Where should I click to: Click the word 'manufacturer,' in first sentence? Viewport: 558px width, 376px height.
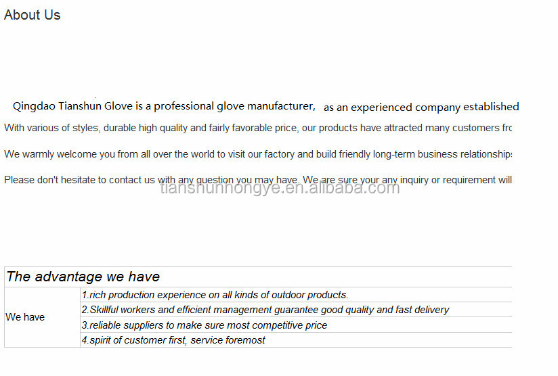[281, 106]
